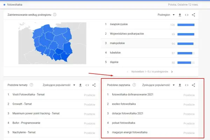
Task: Go to previous page of subregions
Action: click(x=127, y=72)
